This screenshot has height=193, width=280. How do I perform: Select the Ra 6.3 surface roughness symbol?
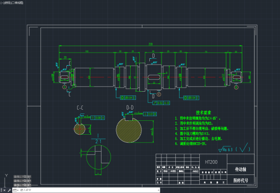(225, 149)
